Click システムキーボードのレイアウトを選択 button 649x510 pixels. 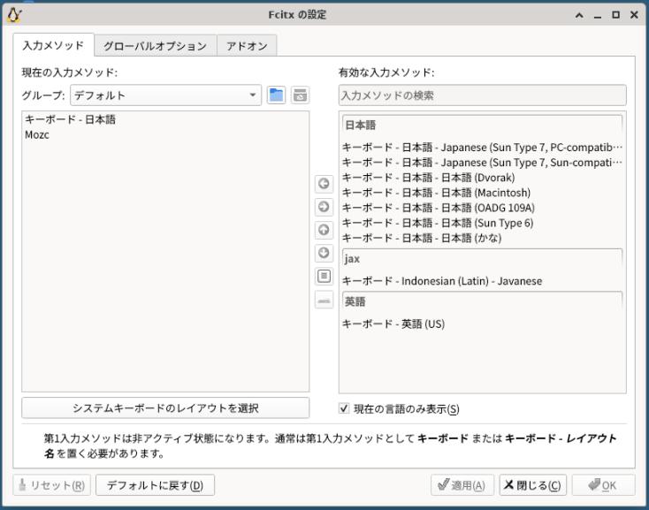(x=165, y=407)
